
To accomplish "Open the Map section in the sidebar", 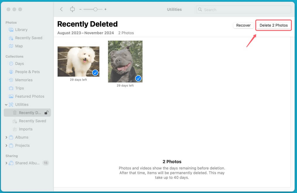I will point(19,46).
